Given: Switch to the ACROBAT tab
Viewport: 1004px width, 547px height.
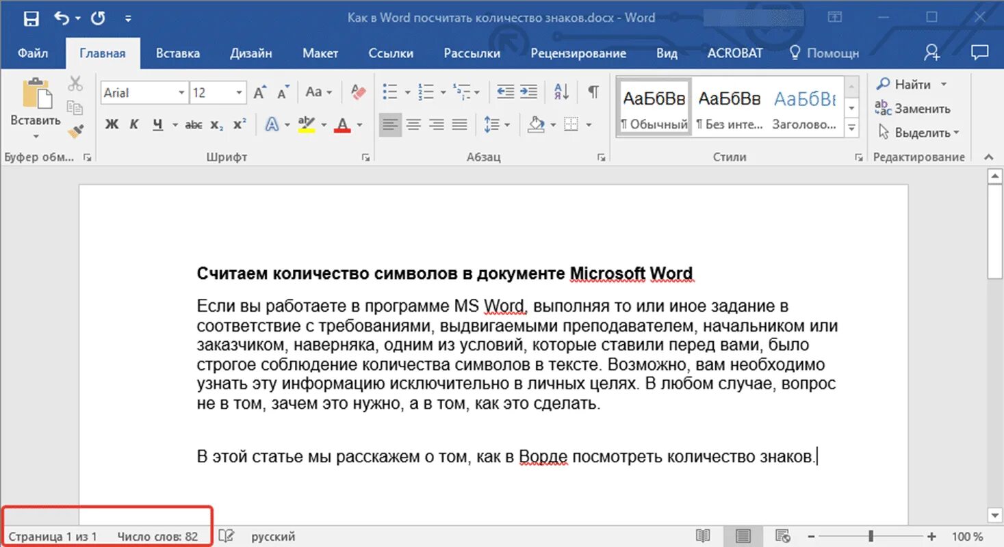Looking at the screenshot, I should click(x=735, y=53).
